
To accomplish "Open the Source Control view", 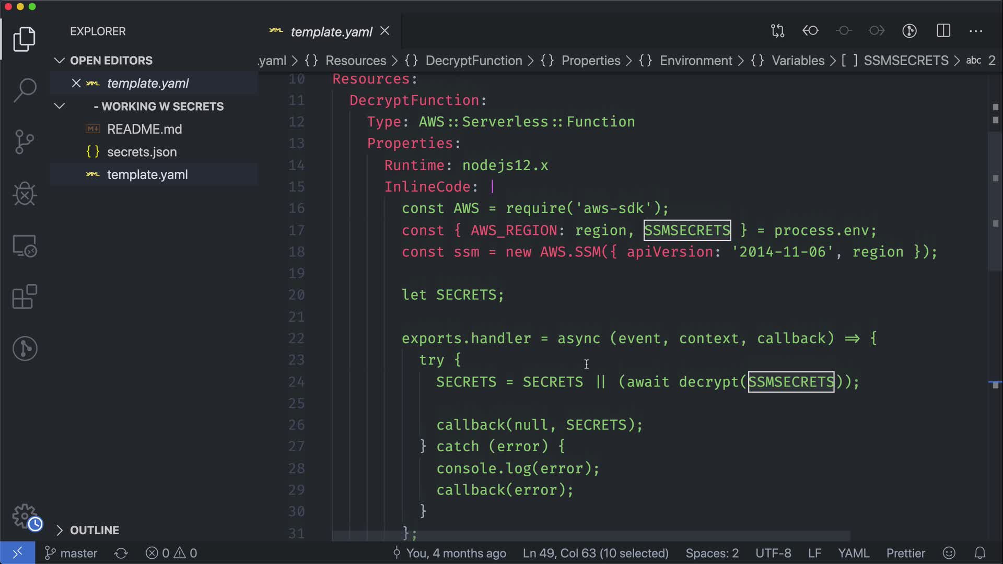I will [25, 142].
